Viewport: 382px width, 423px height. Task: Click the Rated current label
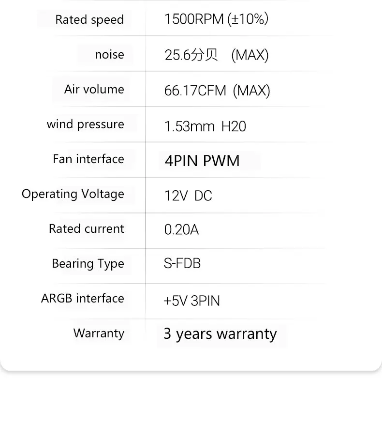coord(87,229)
